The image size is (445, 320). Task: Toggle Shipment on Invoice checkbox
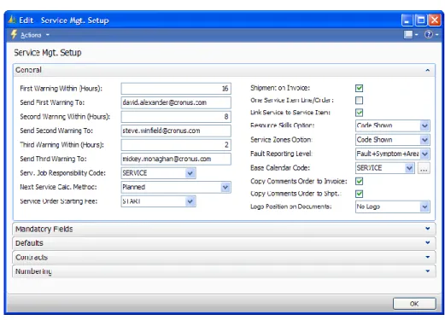[359, 88]
